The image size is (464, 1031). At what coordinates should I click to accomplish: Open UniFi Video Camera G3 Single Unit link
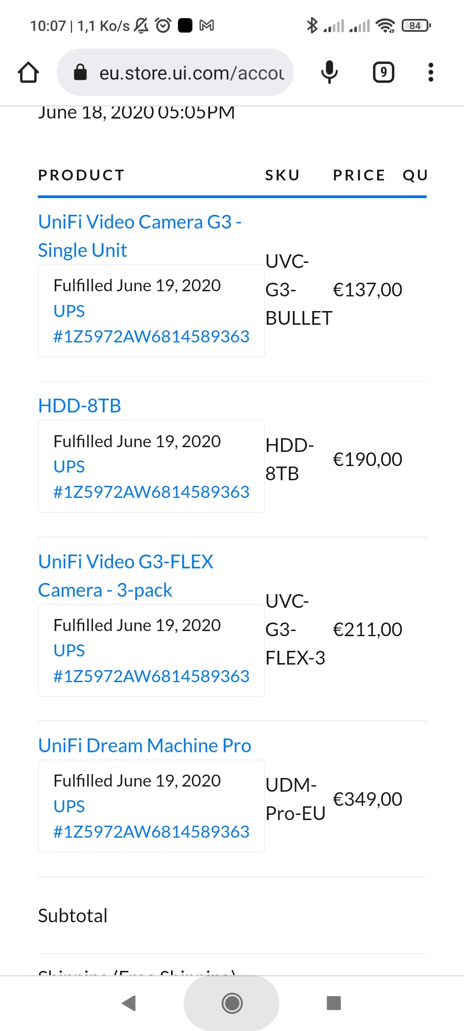(x=140, y=236)
